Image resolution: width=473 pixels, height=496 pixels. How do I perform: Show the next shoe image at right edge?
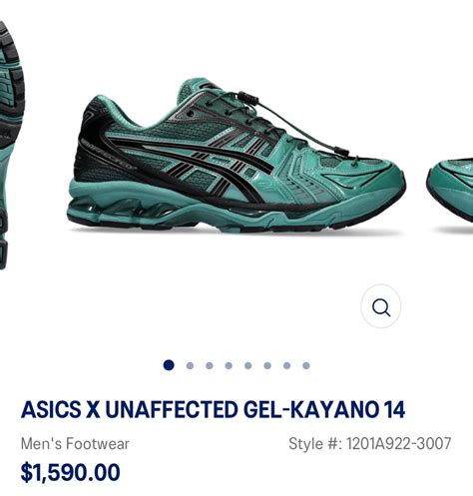click(450, 195)
